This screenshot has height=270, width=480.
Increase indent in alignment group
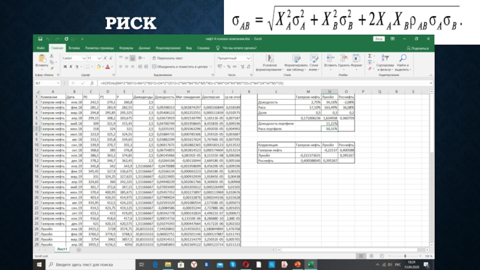[146, 67]
